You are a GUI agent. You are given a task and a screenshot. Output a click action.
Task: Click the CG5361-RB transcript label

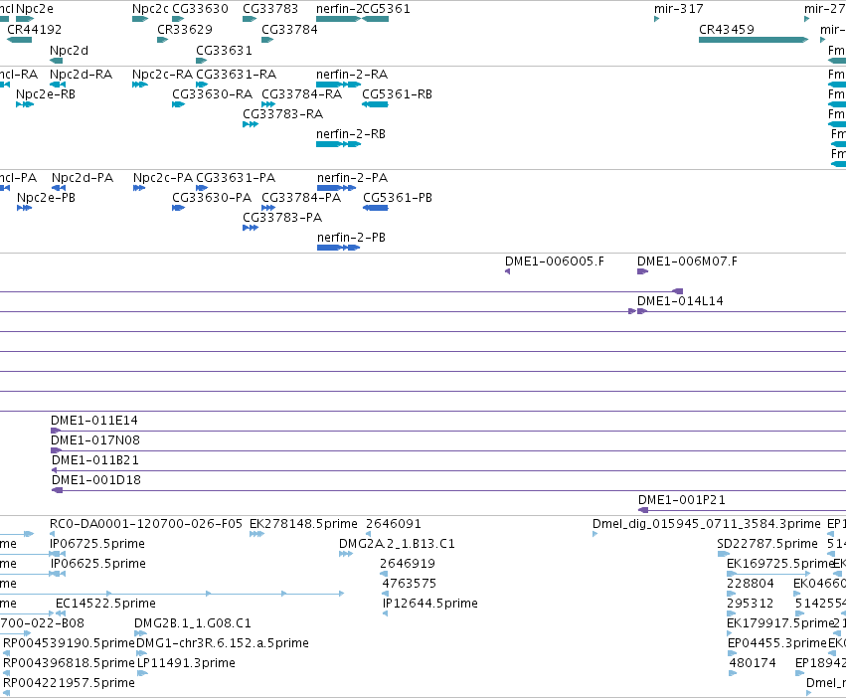click(x=397, y=93)
